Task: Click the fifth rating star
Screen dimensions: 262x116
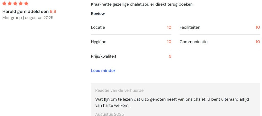Action: 26,3
